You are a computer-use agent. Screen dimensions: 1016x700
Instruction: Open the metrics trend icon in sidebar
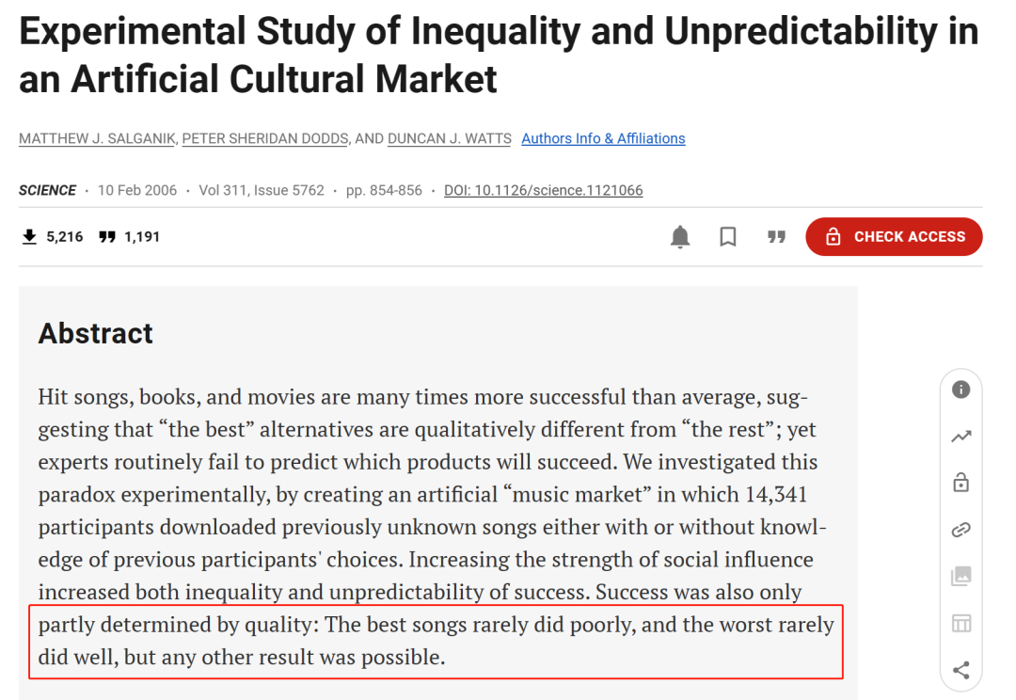[x=960, y=437]
